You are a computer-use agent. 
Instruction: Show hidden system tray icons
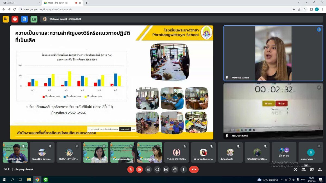[x=282, y=179]
